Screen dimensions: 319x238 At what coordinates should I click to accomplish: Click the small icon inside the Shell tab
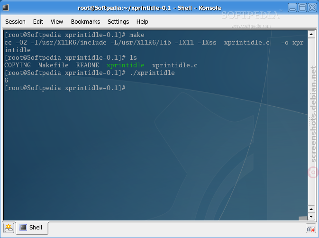23,228
